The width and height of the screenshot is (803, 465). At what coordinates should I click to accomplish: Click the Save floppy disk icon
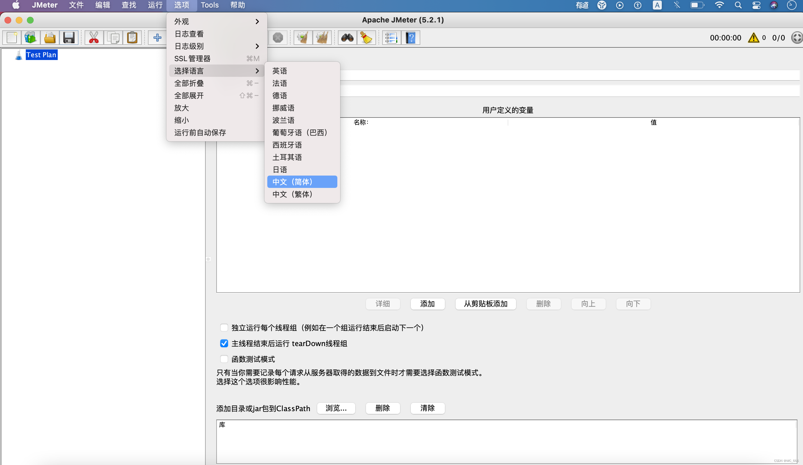[69, 38]
